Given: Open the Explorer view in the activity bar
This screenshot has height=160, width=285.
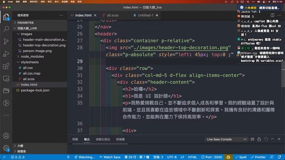Looking at the screenshot, I should 6,17.
